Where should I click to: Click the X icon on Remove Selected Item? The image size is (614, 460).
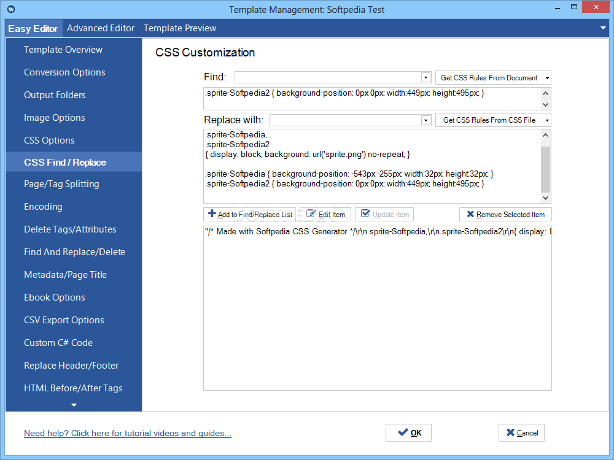(x=470, y=214)
